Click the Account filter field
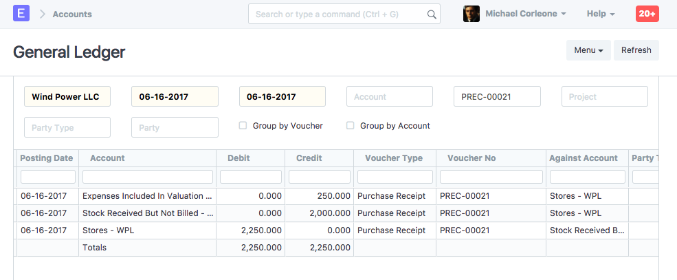This screenshot has height=280, width=677. (x=389, y=97)
